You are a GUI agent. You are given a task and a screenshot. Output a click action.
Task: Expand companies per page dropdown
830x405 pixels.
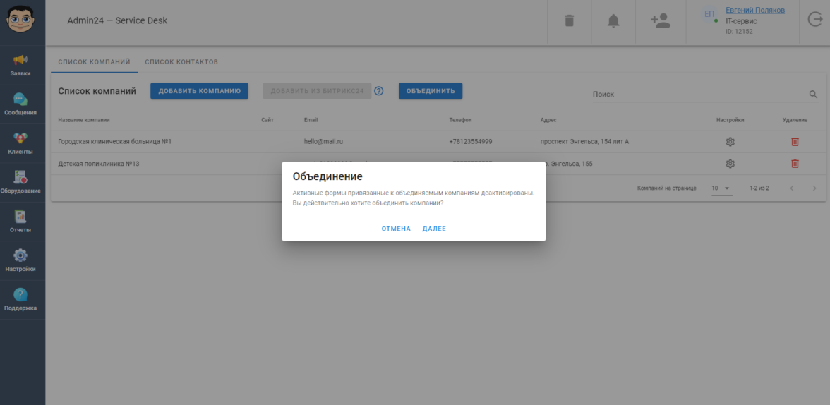click(721, 188)
